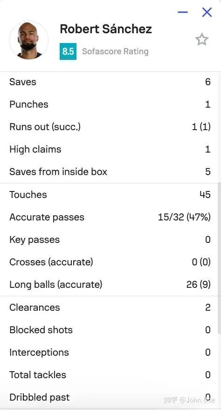Select Saves from inside box row
Viewport: 221px width, 410px height.
pyautogui.click(x=109, y=172)
